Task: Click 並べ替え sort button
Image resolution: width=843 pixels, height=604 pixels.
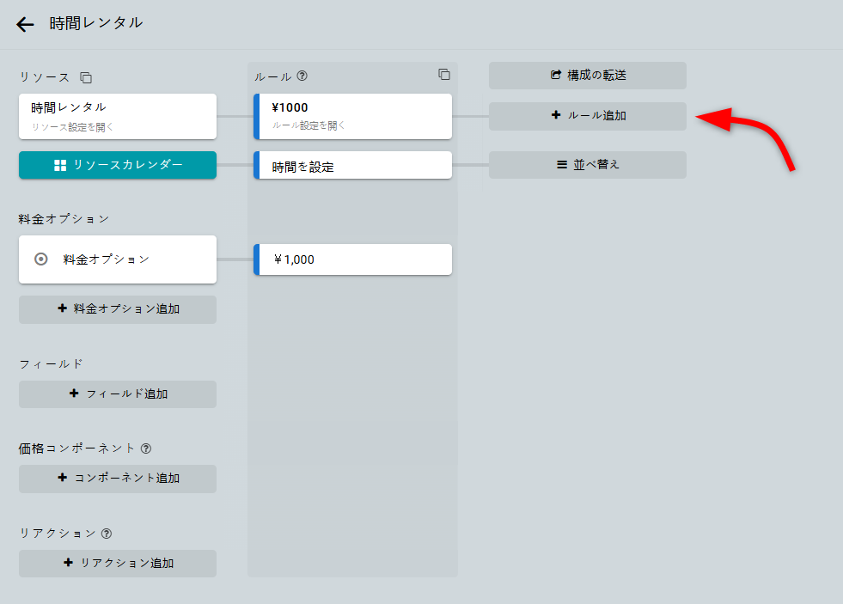Action: [x=588, y=165]
